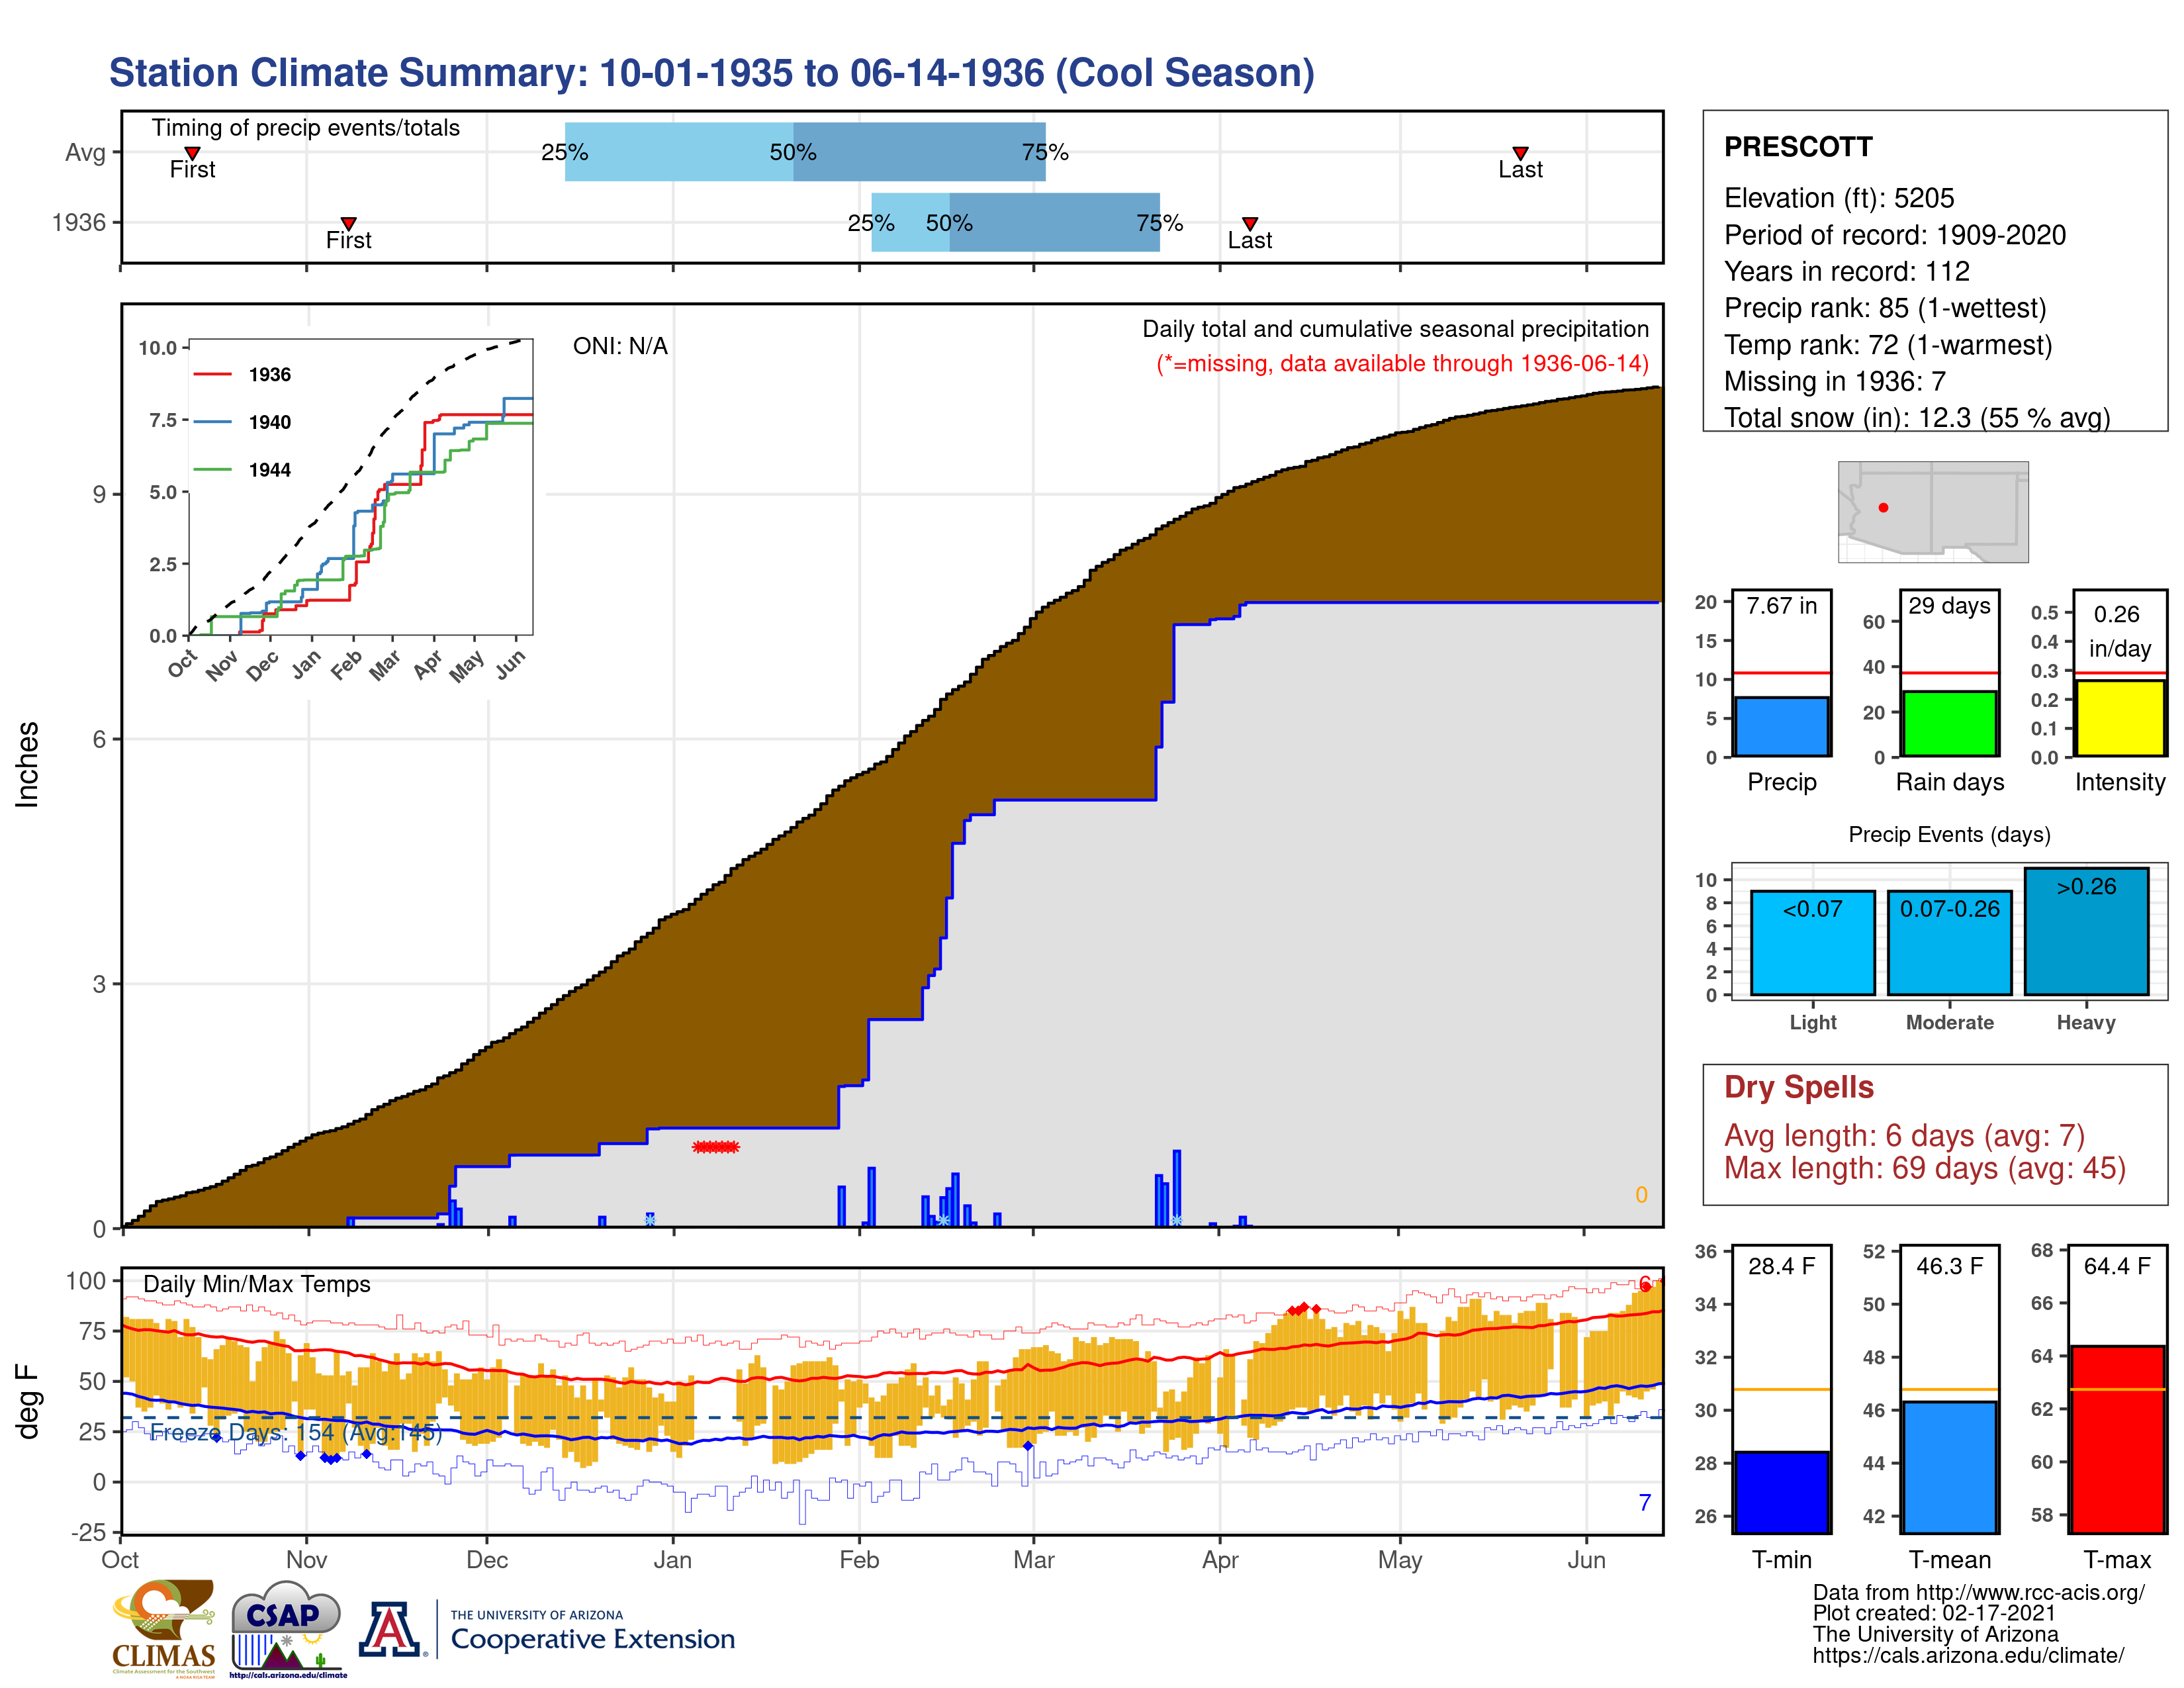Click 'Max length: 69 days (avg: 45)' text
The width and height of the screenshot is (2184, 1688).
pyautogui.click(x=1925, y=1168)
